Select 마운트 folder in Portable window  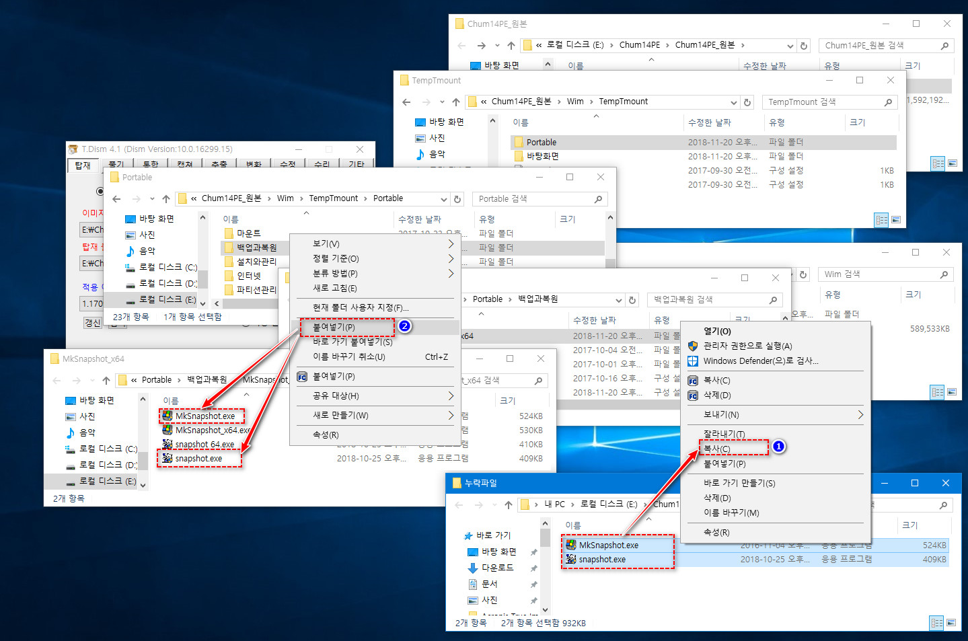248,233
